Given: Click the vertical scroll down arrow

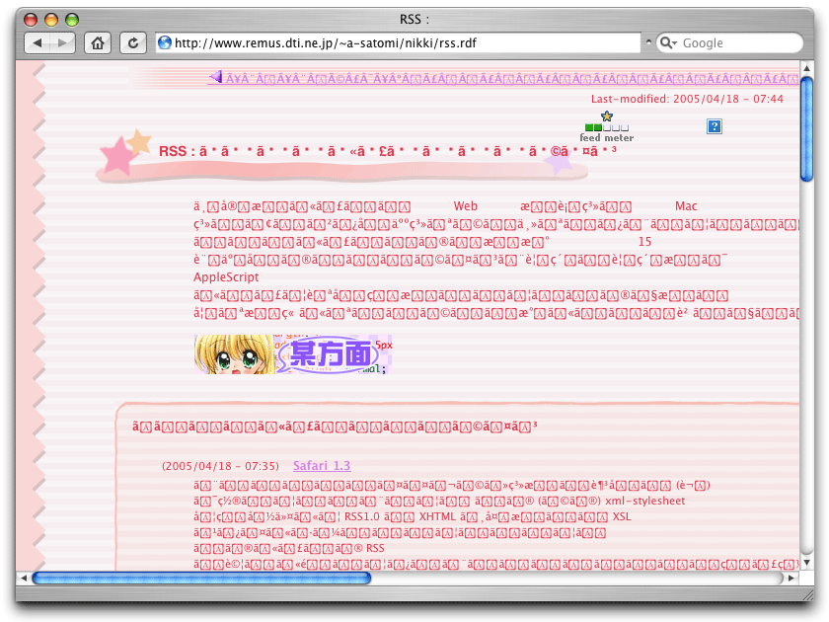Looking at the screenshot, I should pos(807,563).
